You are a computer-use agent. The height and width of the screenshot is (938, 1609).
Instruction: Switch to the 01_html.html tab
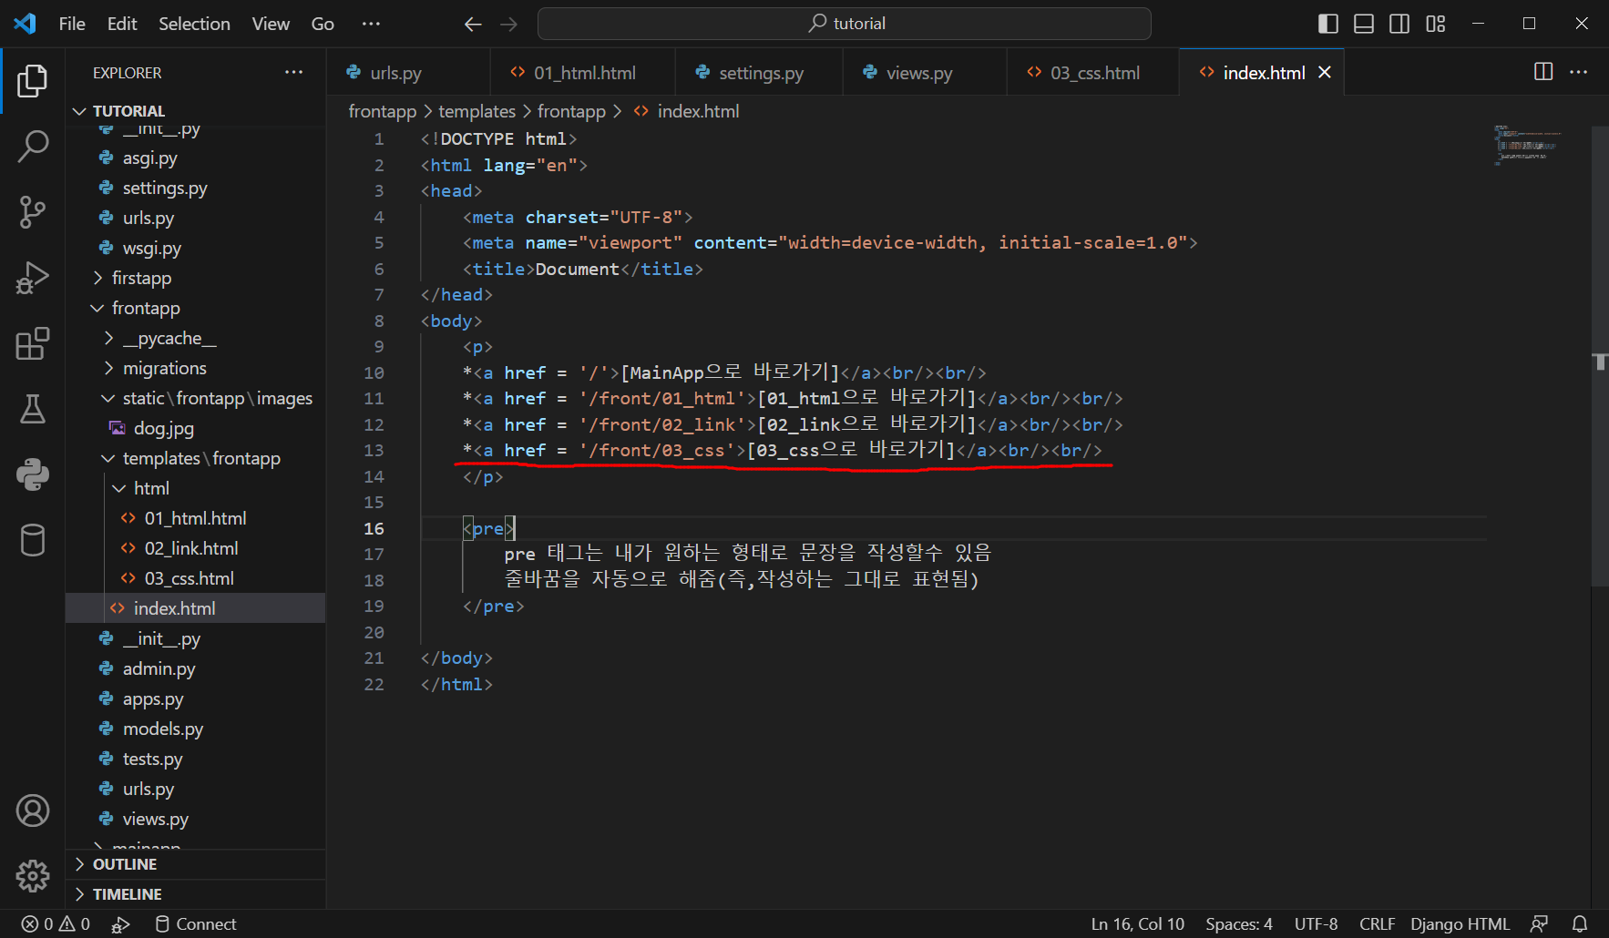583,72
